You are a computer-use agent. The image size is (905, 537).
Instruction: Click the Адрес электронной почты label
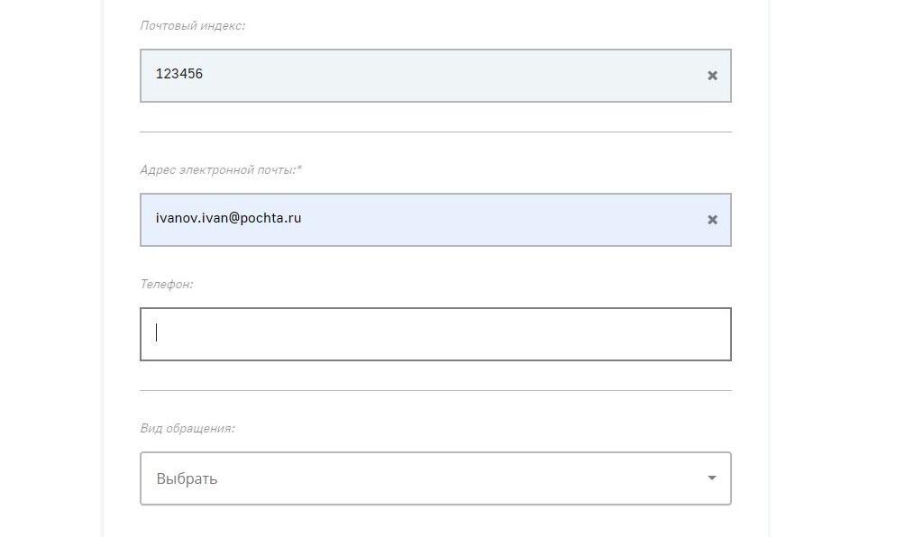point(221,169)
